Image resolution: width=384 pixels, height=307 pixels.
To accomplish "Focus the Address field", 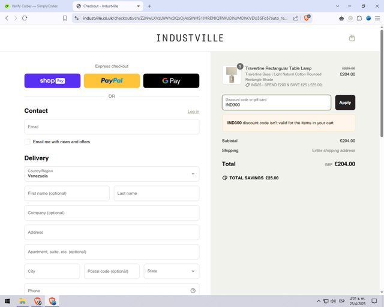I will (112, 232).
